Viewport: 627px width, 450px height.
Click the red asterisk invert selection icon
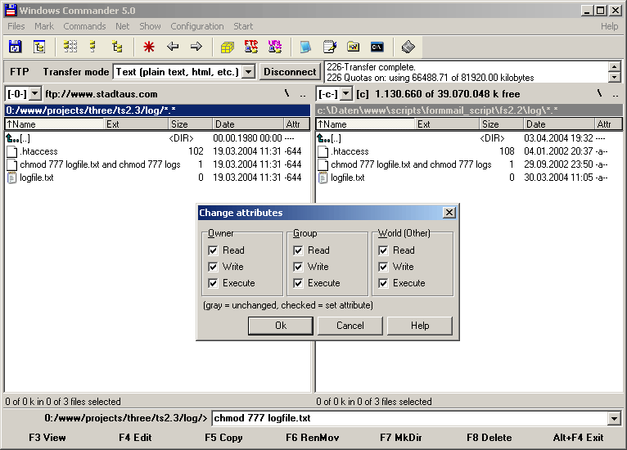click(149, 47)
